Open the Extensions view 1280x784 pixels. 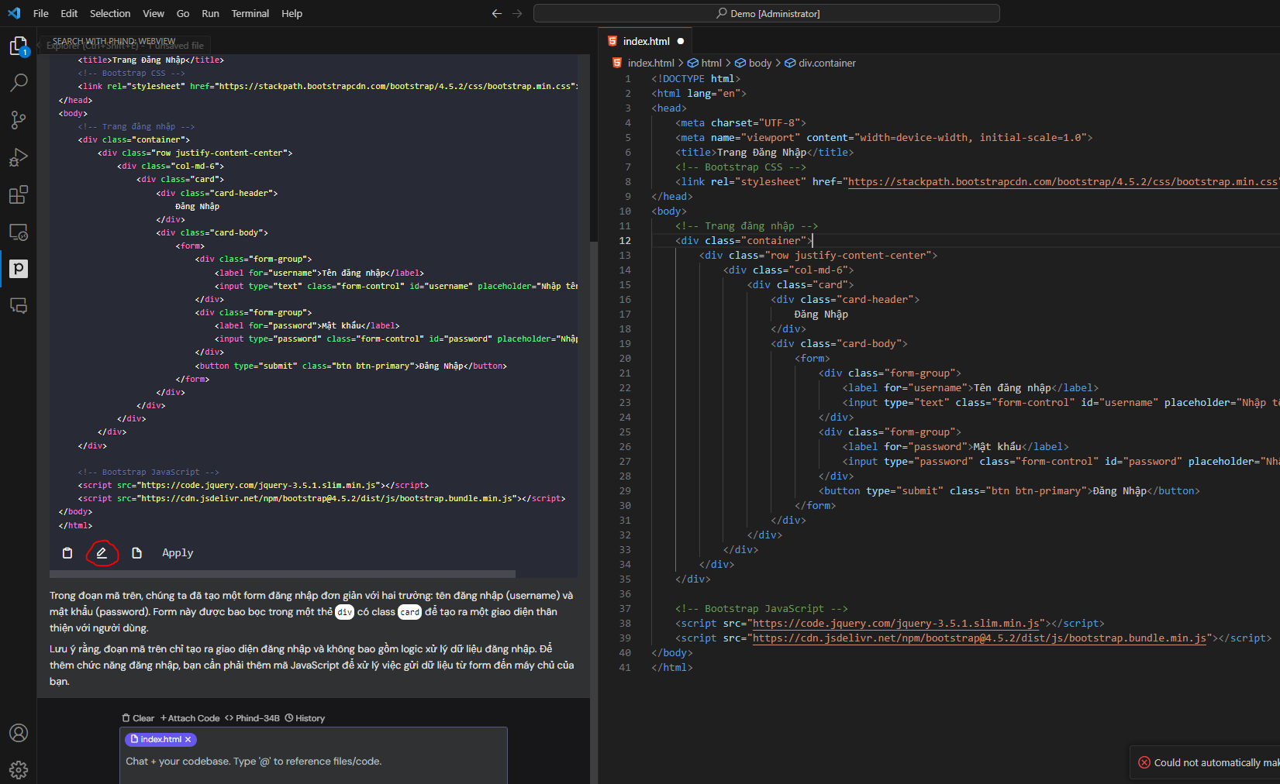tap(18, 194)
